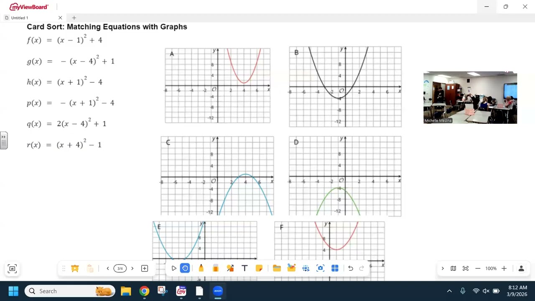
Task: Open a new tab with plus
Action: [x=74, y=18]
